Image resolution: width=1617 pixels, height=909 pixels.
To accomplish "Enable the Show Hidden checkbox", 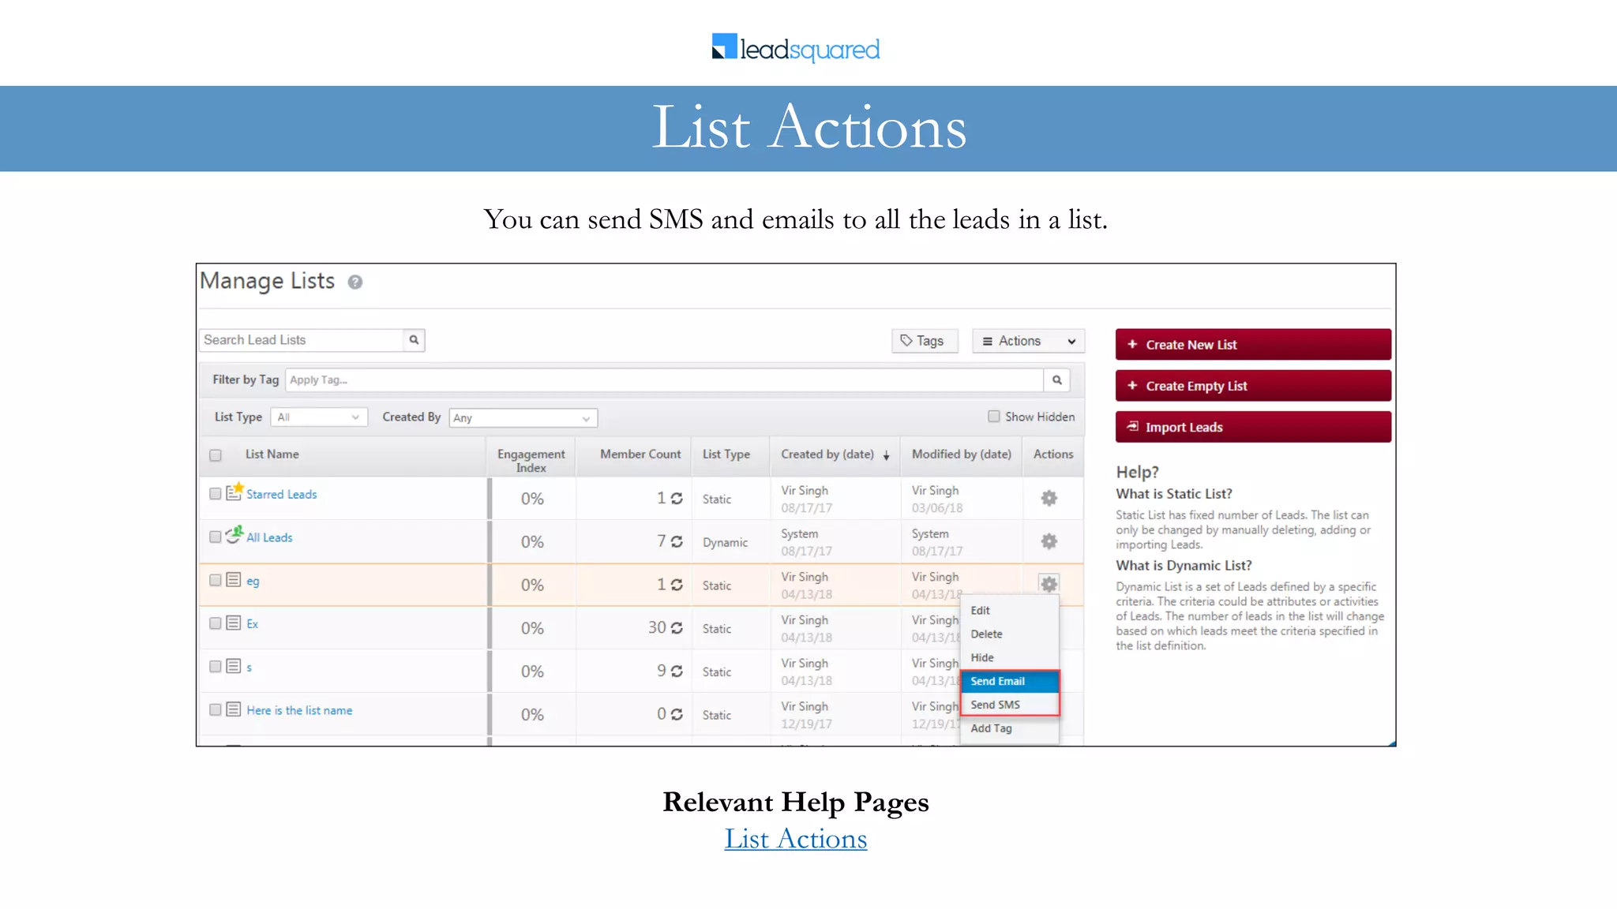I will (x=994, y=417).
